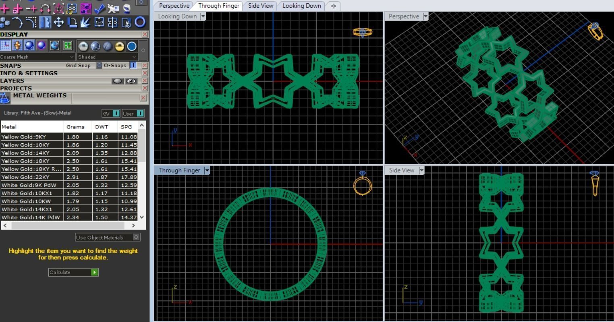Image resolution: width=614 pixels, height=322 pixels.
Task: Switch to the Through Finger tab
Action: click(219, 6)
